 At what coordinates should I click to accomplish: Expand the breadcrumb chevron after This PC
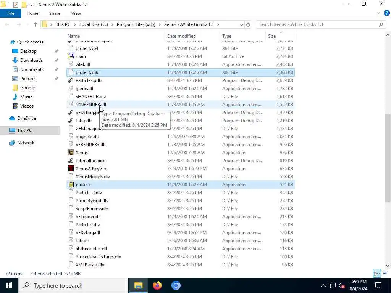(x=75, y=24)
